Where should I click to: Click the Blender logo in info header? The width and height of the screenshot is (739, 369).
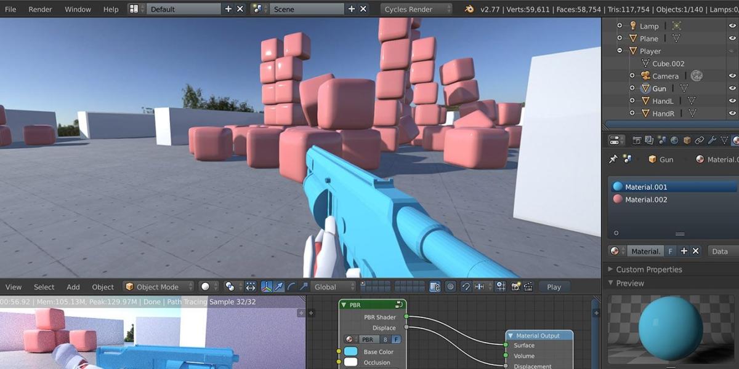coord(470,9)
